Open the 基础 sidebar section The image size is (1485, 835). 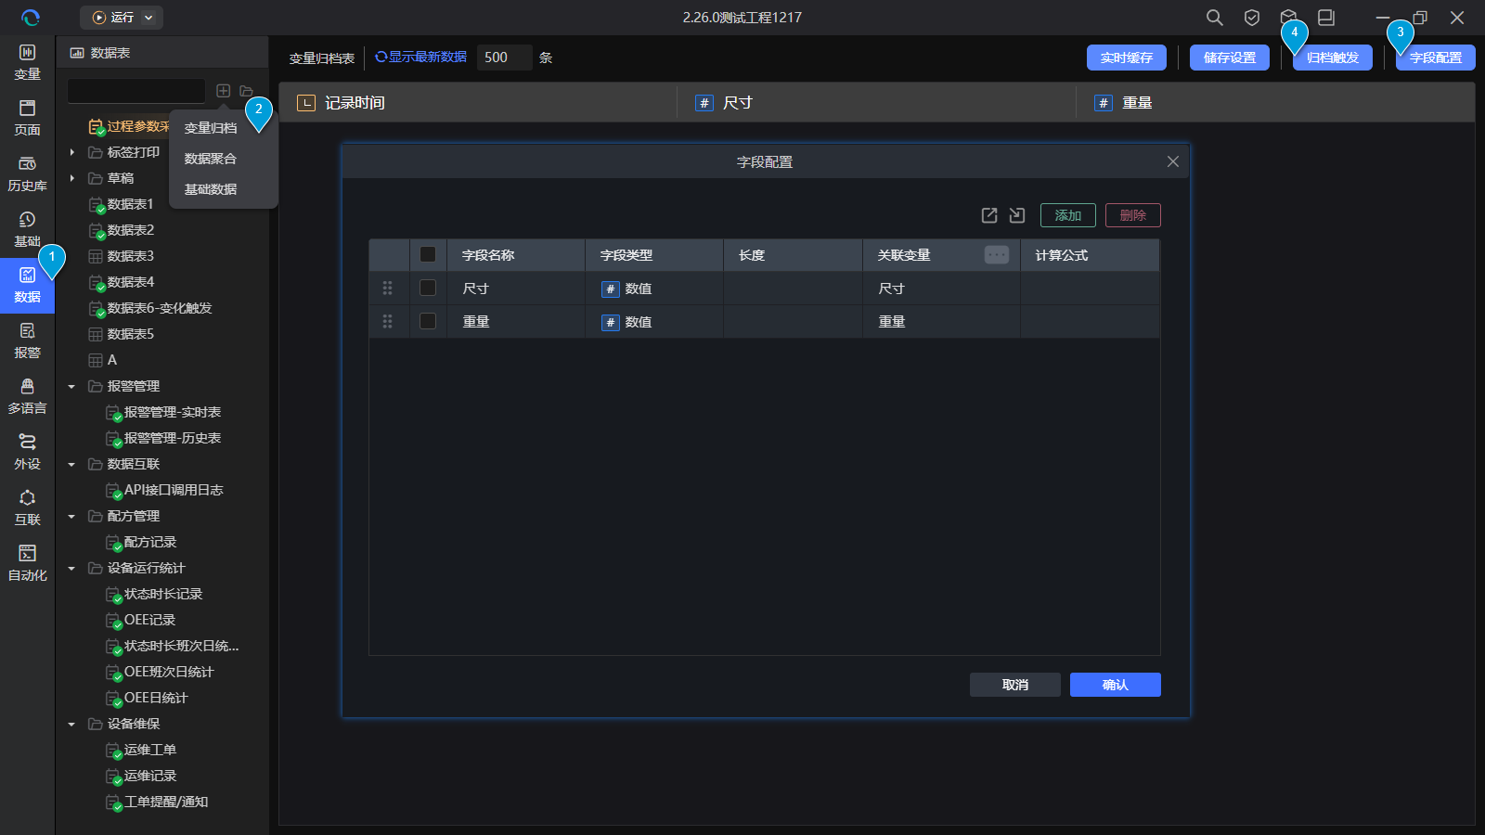tap(27, 229)
